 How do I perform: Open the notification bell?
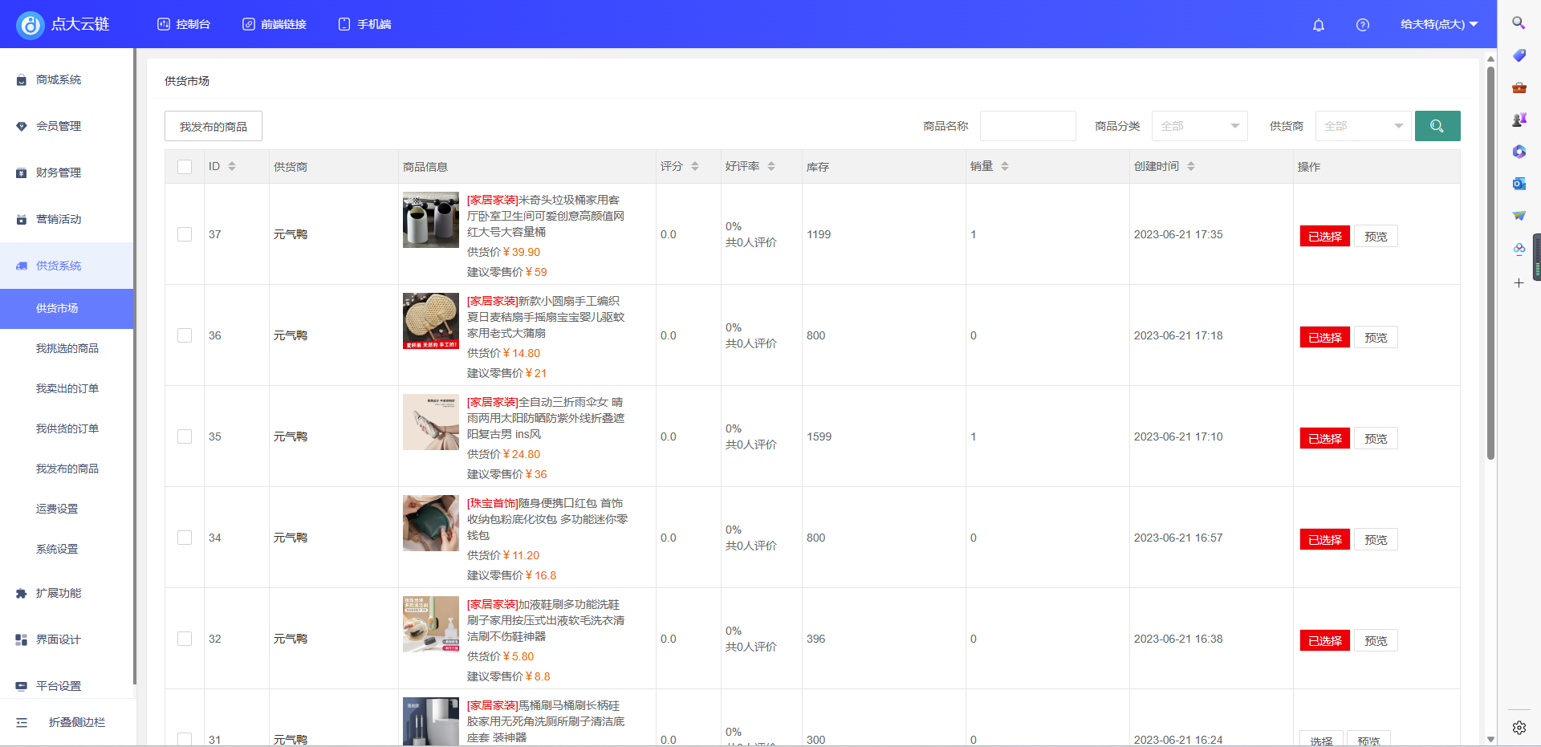tap(1318, 25)
